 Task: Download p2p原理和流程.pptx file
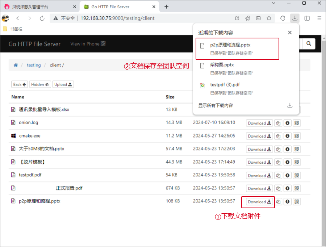point(259,202)
